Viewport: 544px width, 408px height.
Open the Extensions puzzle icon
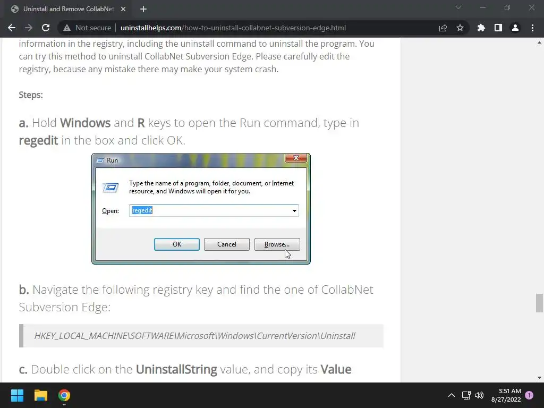481,28
